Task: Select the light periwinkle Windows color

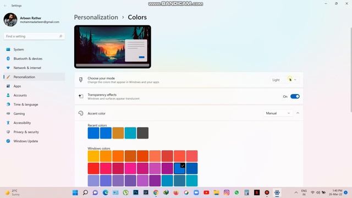Action: click(94, 181)
